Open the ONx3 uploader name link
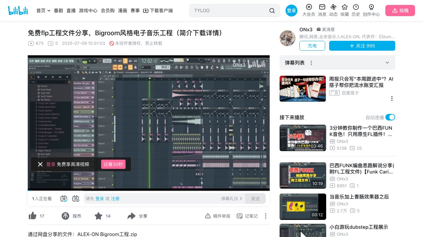The height and width of the screenshot is (237, 423). (x=306, y=30)
